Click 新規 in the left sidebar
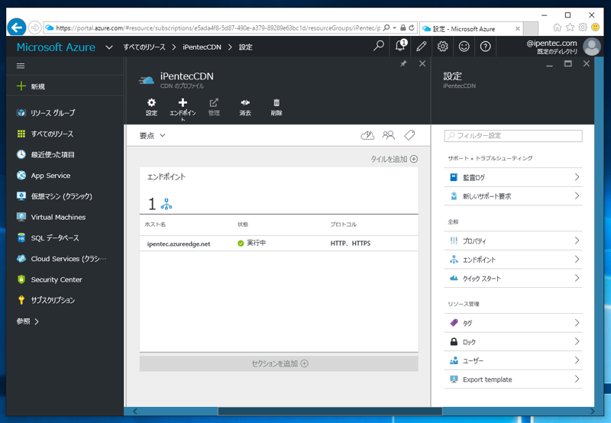The image size is (611, 423). [x=65, y=86]
